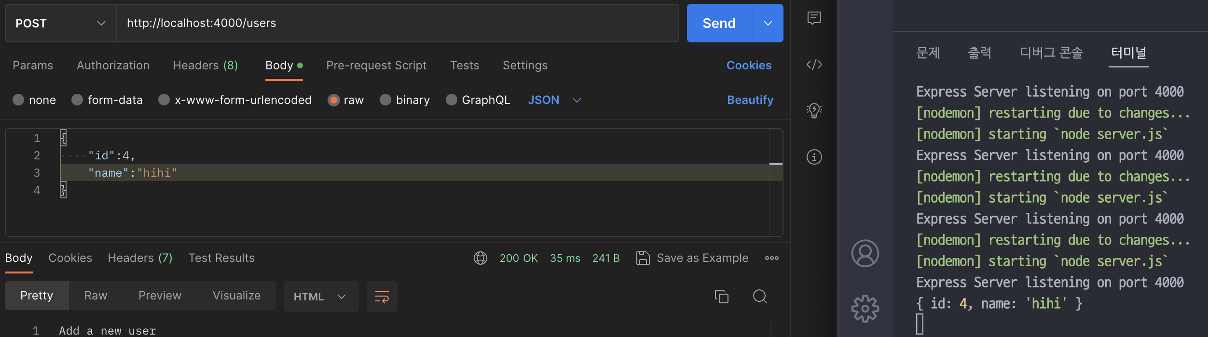Open the POST method dropdown
The image size is (1208, 337).
pyautogui.click(x=61, y=23)
